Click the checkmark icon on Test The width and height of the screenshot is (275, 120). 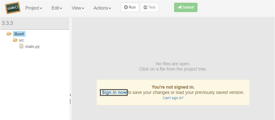146,7
